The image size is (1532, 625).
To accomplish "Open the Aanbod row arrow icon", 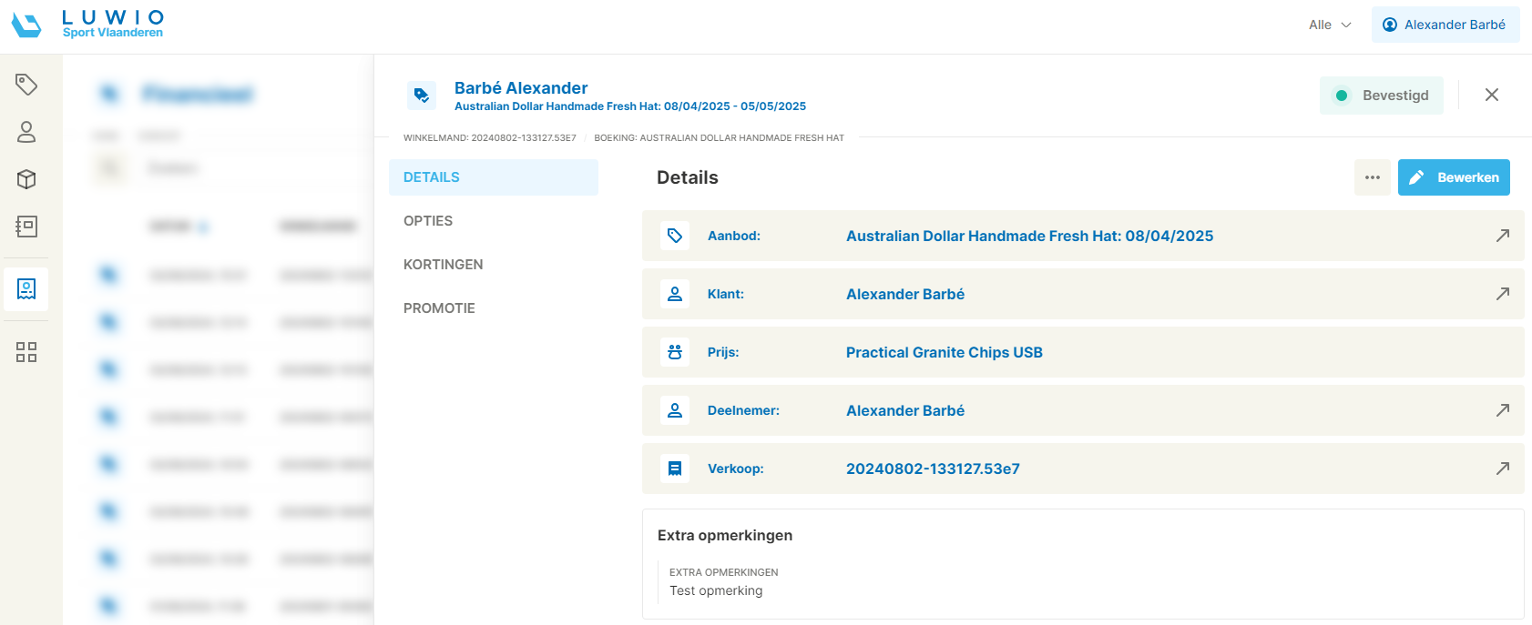I will [x=1502, y=236].
